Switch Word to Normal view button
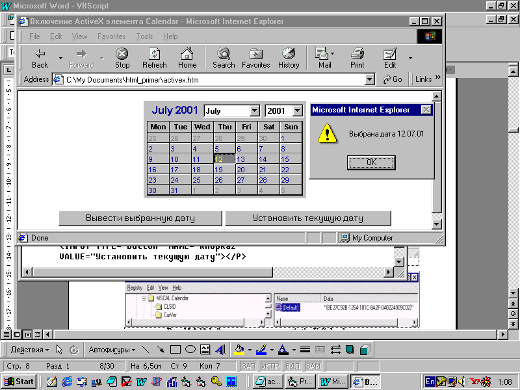 click(x=6, y=334)
